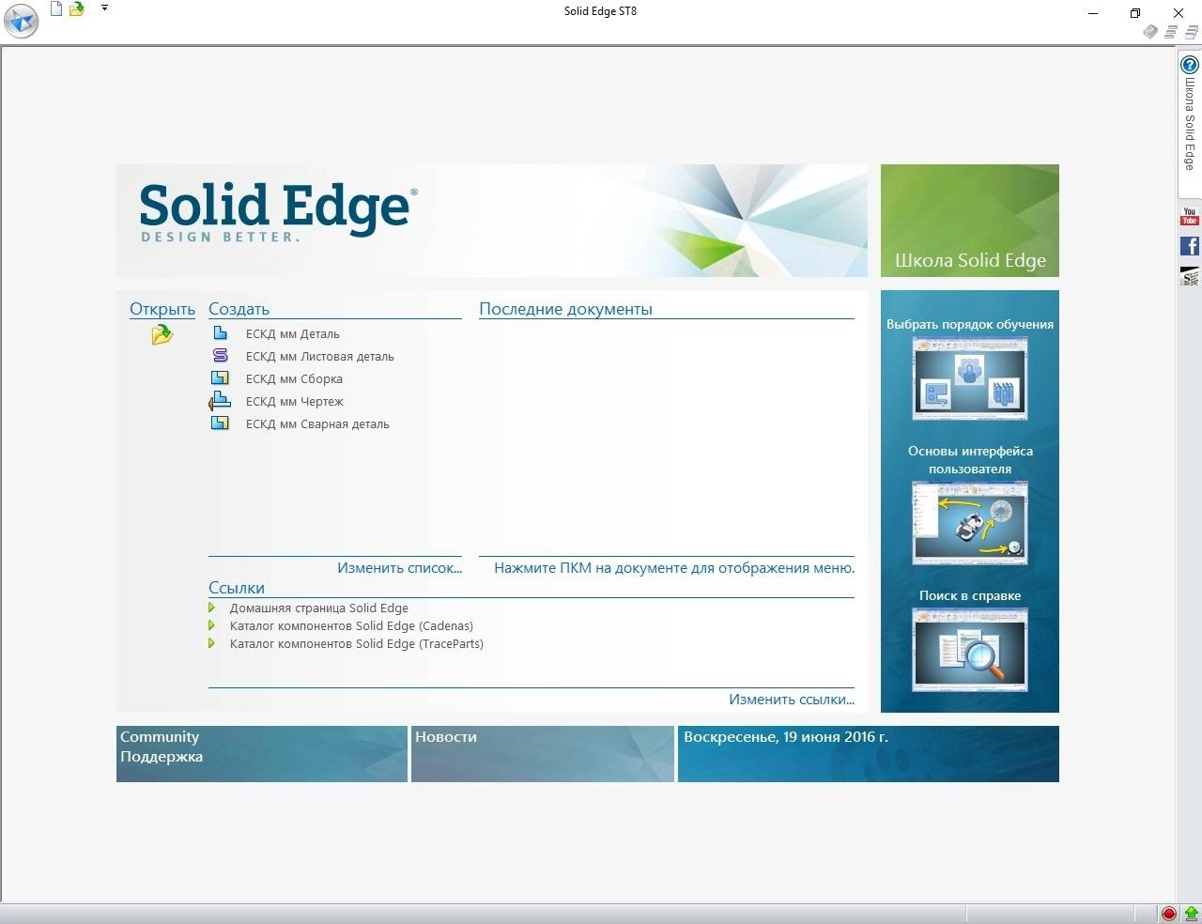
Task: Click the Выбрать порядок обучения title text
Action: 970,325
